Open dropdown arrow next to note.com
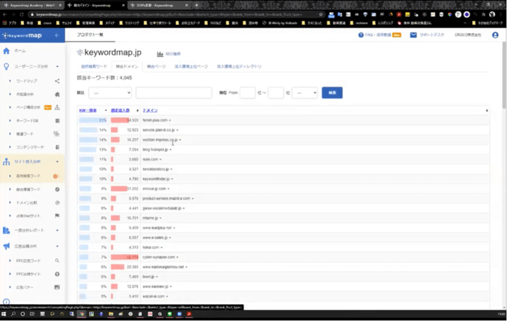The width and height of the screenshot is (507, 321). pyautogui.click(x=161, y=160)
